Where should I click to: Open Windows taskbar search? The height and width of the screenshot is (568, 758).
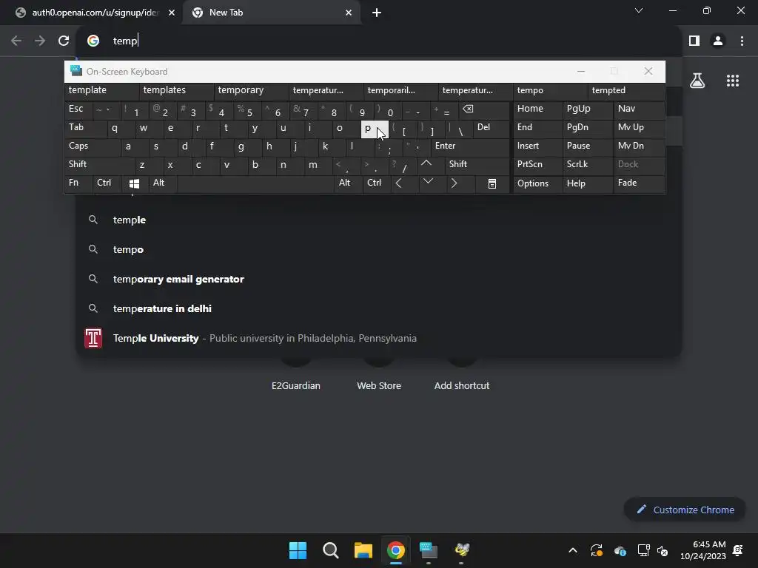tap(331, 550)
